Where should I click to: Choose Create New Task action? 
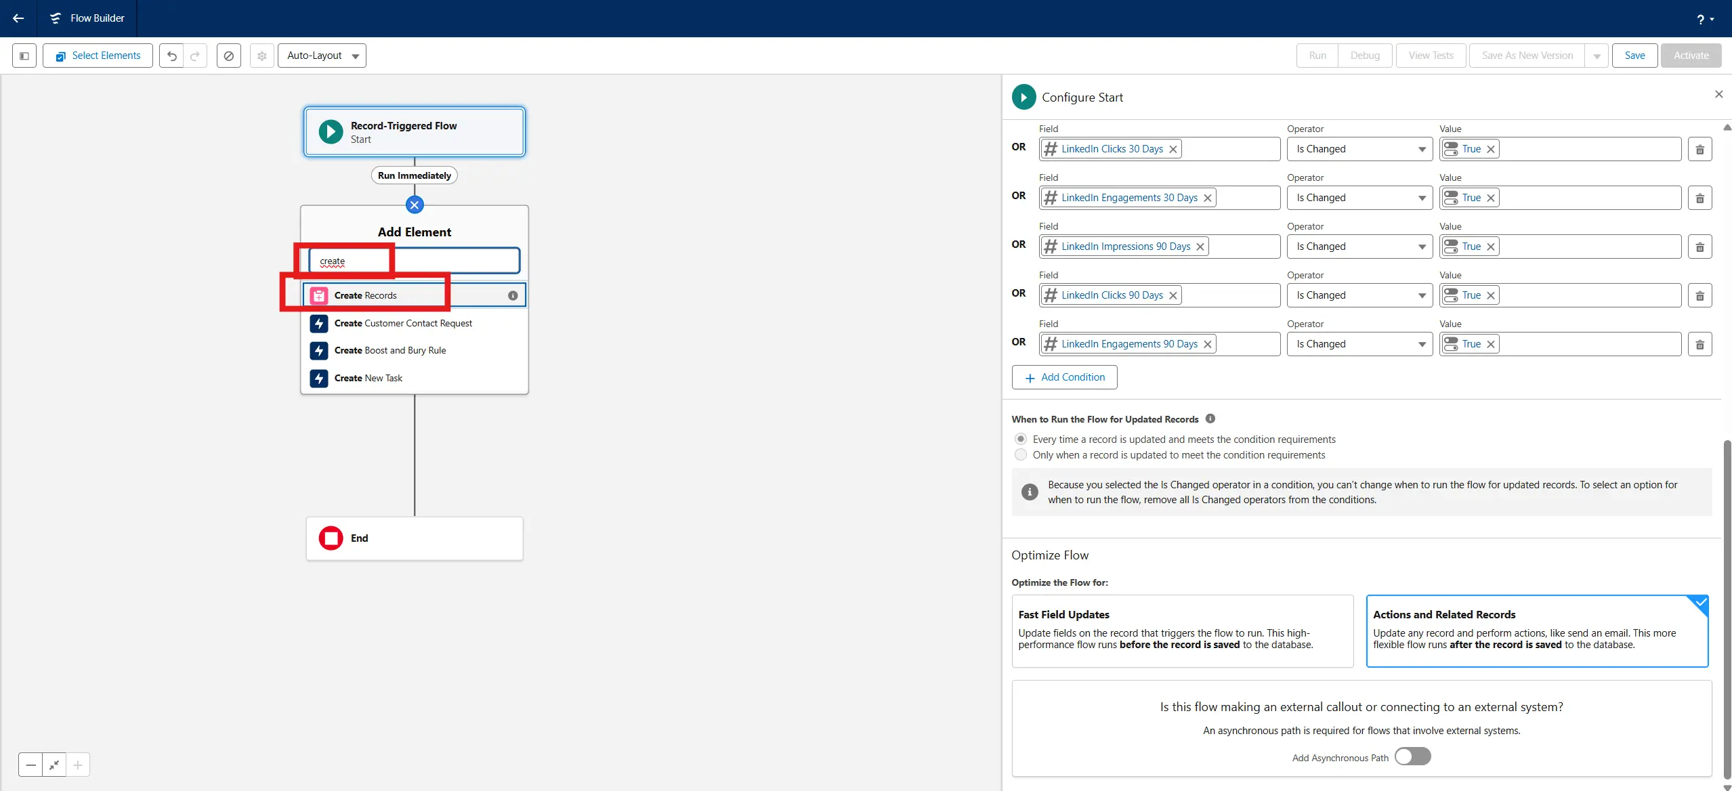[368, 378]
